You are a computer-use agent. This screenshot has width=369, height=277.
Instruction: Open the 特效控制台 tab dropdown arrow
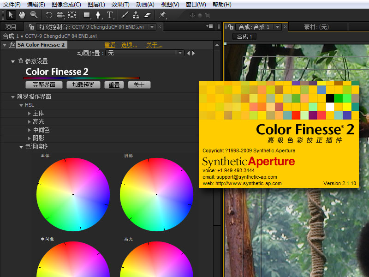point(152,27)
